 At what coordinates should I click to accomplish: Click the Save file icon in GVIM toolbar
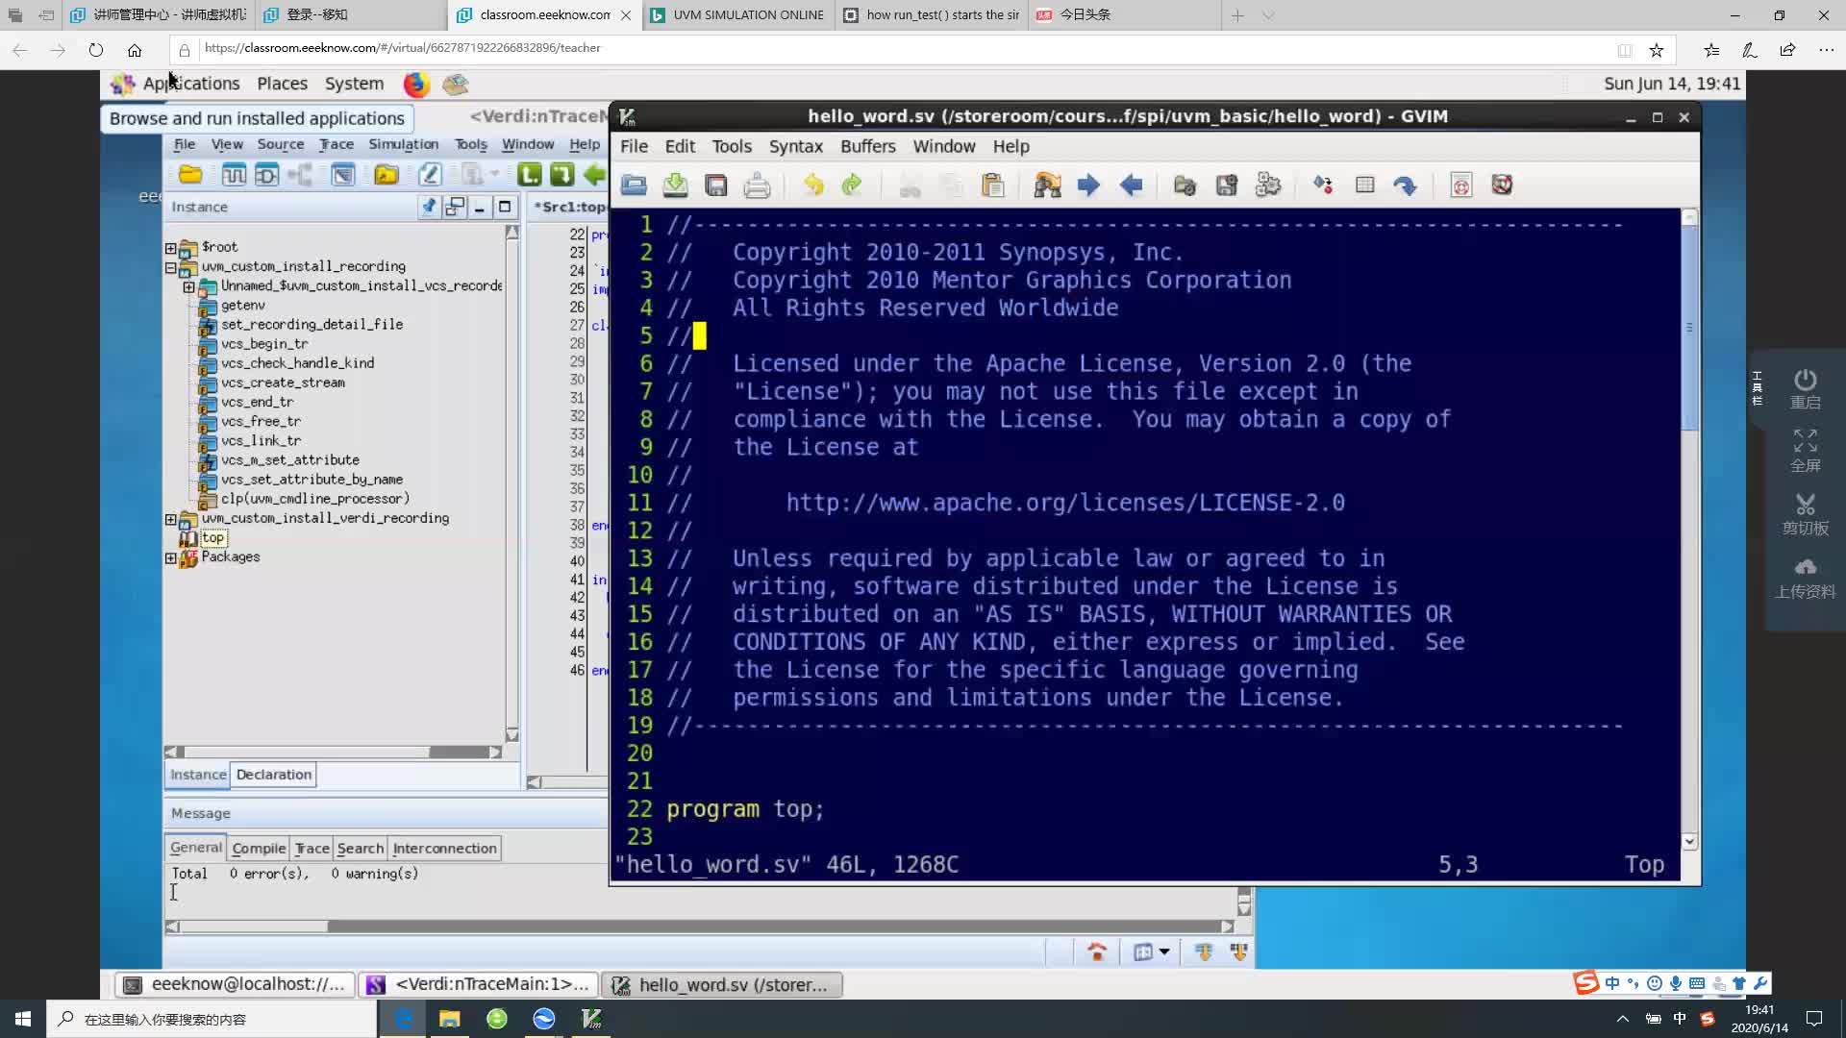(x=715, y=185)
